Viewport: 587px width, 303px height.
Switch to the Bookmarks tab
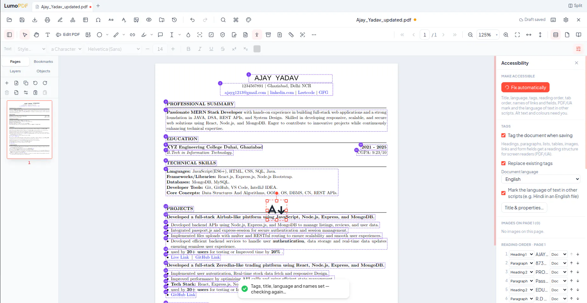[x=43, y=62]
